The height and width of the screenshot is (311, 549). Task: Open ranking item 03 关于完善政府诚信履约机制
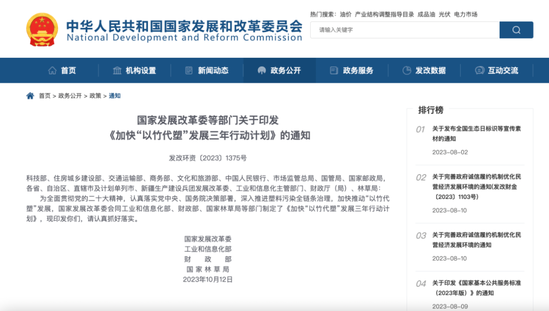click(x=476, y=240)
